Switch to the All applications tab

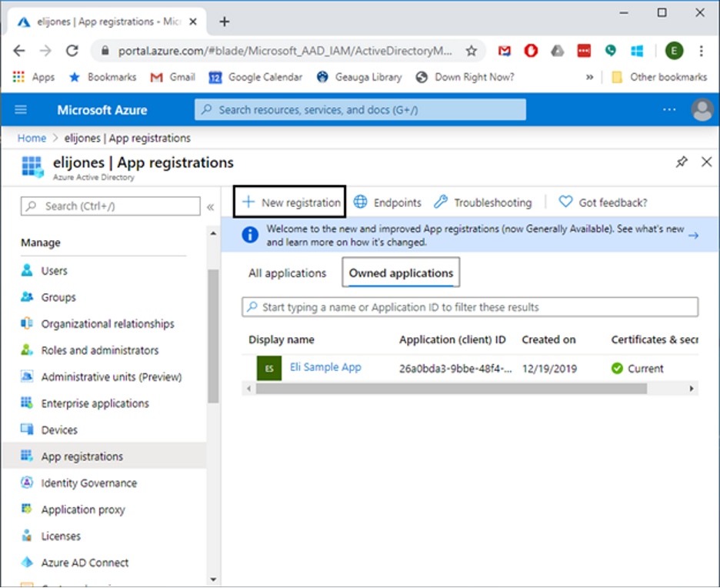(x=287, y=273)
